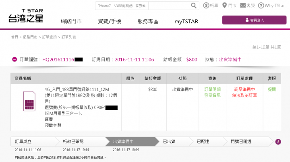Screen dimensions: 290x162
Task: Go to 首頁 in the breadcrumb
Action: click(14, 37)
